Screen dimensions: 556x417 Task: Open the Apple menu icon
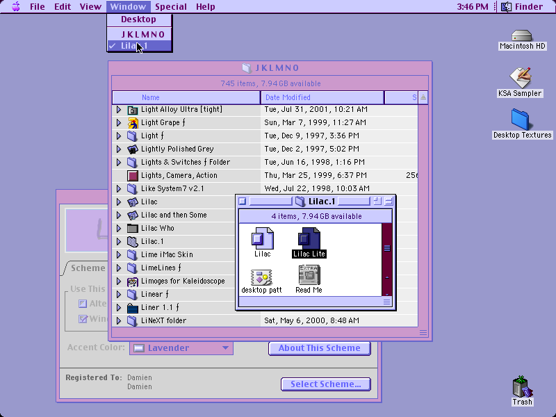point(16,6)
